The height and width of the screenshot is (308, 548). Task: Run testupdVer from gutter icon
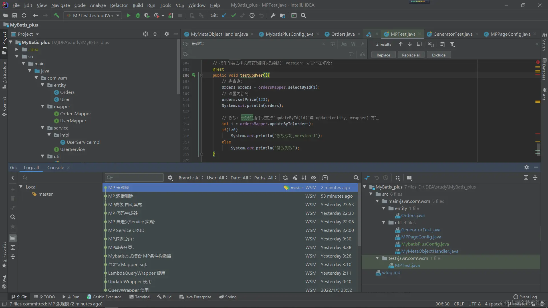coord(194,75)
